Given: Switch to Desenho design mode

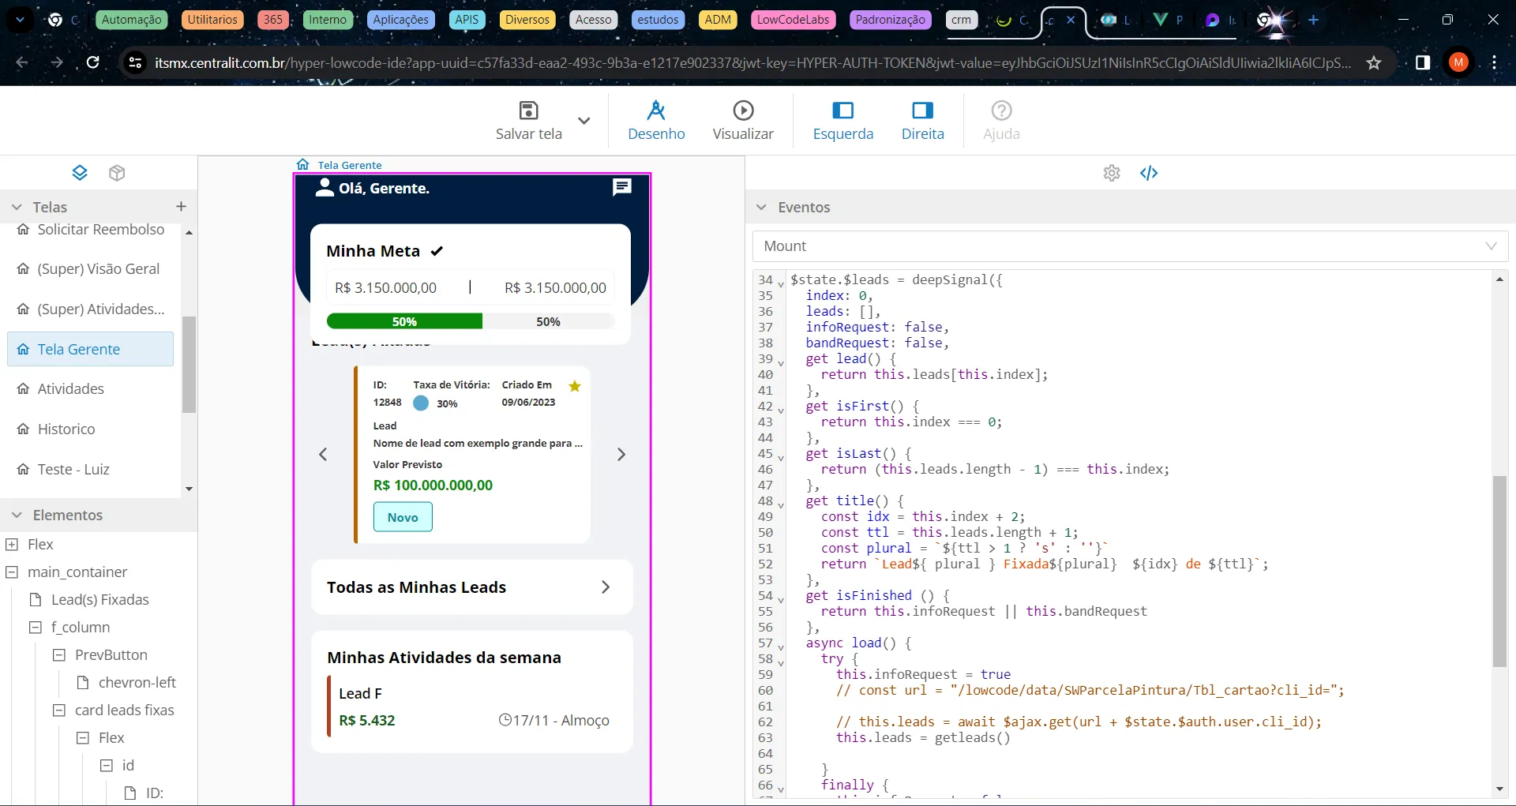Looking at the screenshot, I should 656,121.
